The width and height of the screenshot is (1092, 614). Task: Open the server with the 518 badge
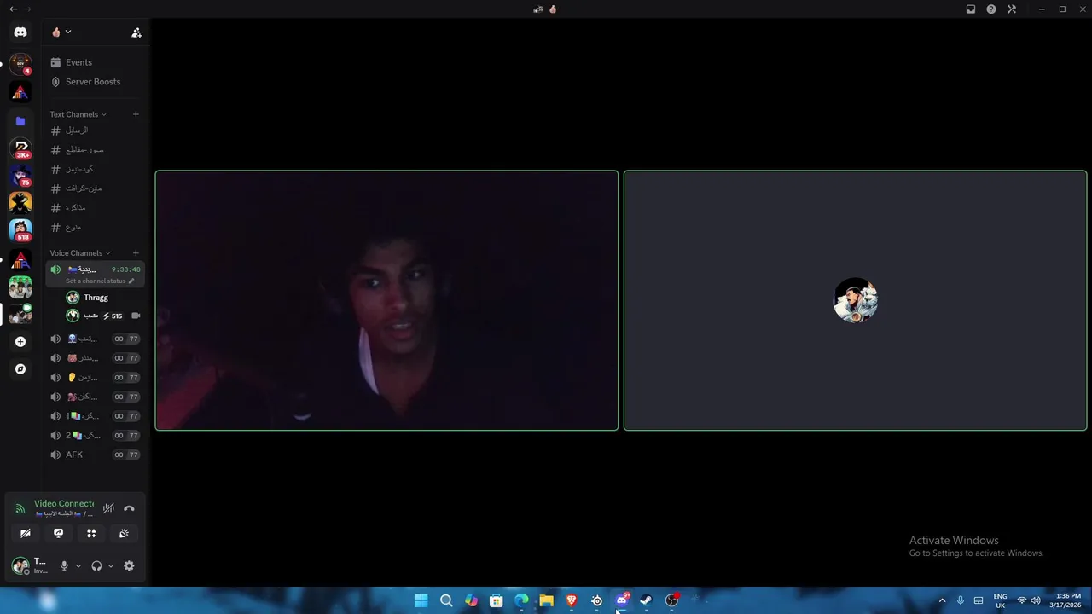click(x=20, y=230)
